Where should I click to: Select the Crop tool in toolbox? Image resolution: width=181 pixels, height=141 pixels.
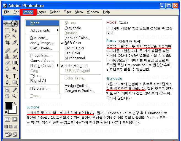click(7, 42)
